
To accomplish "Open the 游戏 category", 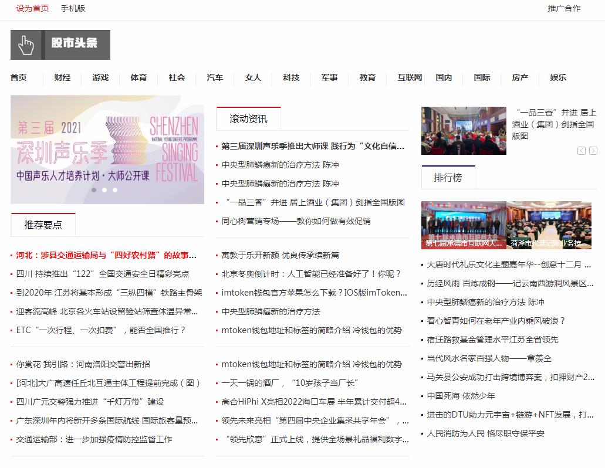I will pos(100,77).
